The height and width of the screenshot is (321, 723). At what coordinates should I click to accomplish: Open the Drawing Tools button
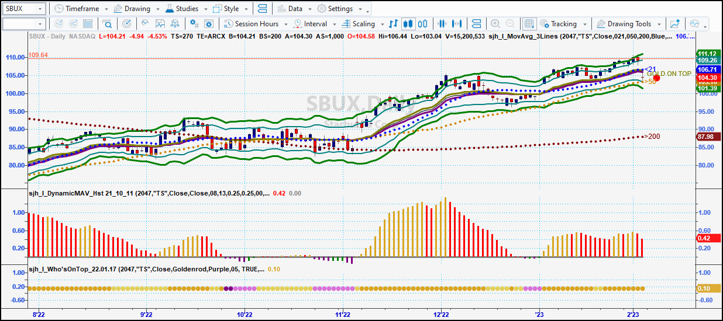[x=624, y=24]
